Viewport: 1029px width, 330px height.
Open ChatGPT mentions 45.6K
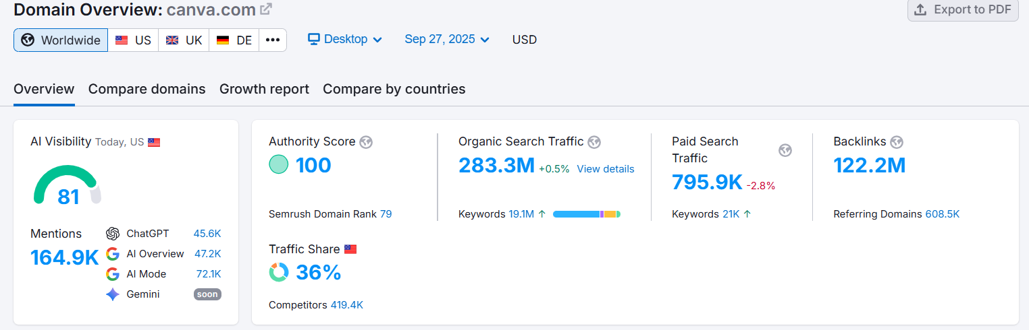[207, 234]
